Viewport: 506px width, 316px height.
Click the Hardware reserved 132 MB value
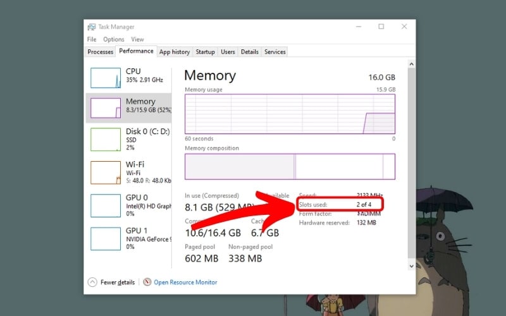click(x=366, y=223)
